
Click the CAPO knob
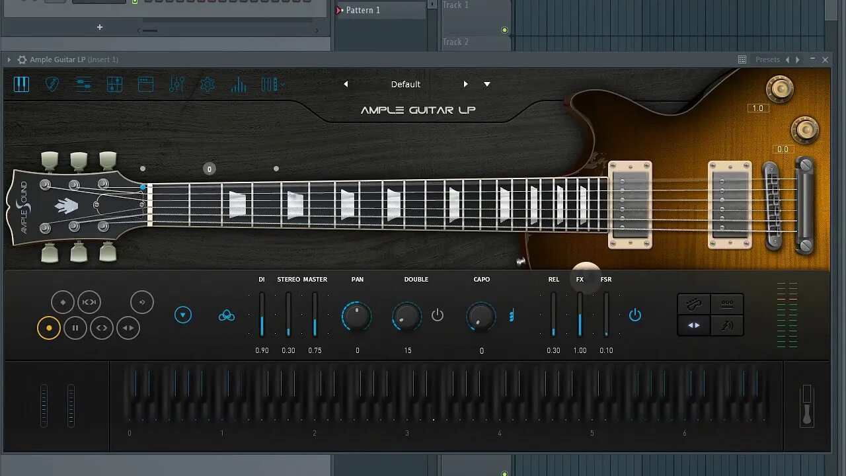(481, 317)
